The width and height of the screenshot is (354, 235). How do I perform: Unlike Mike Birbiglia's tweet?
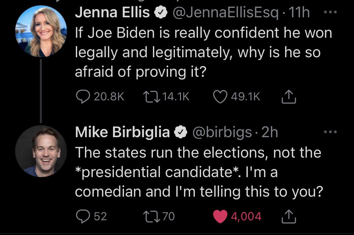click(x=221, y=216)
